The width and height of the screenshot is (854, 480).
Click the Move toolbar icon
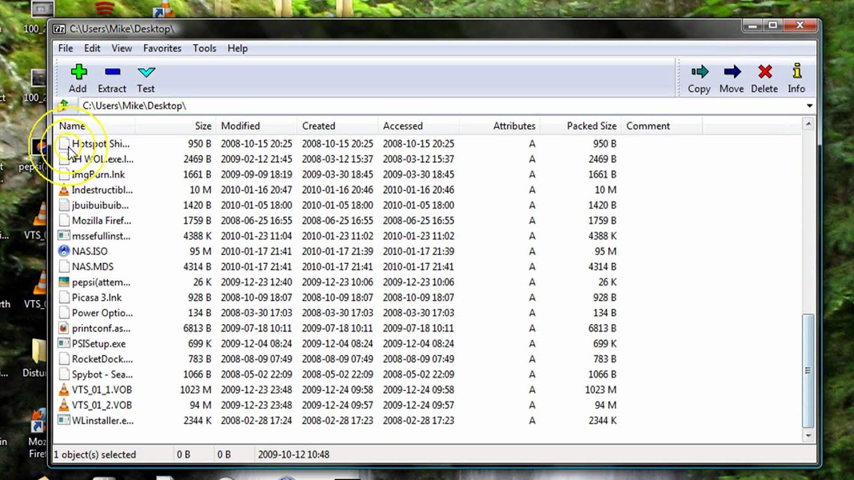tap(732, 72)
